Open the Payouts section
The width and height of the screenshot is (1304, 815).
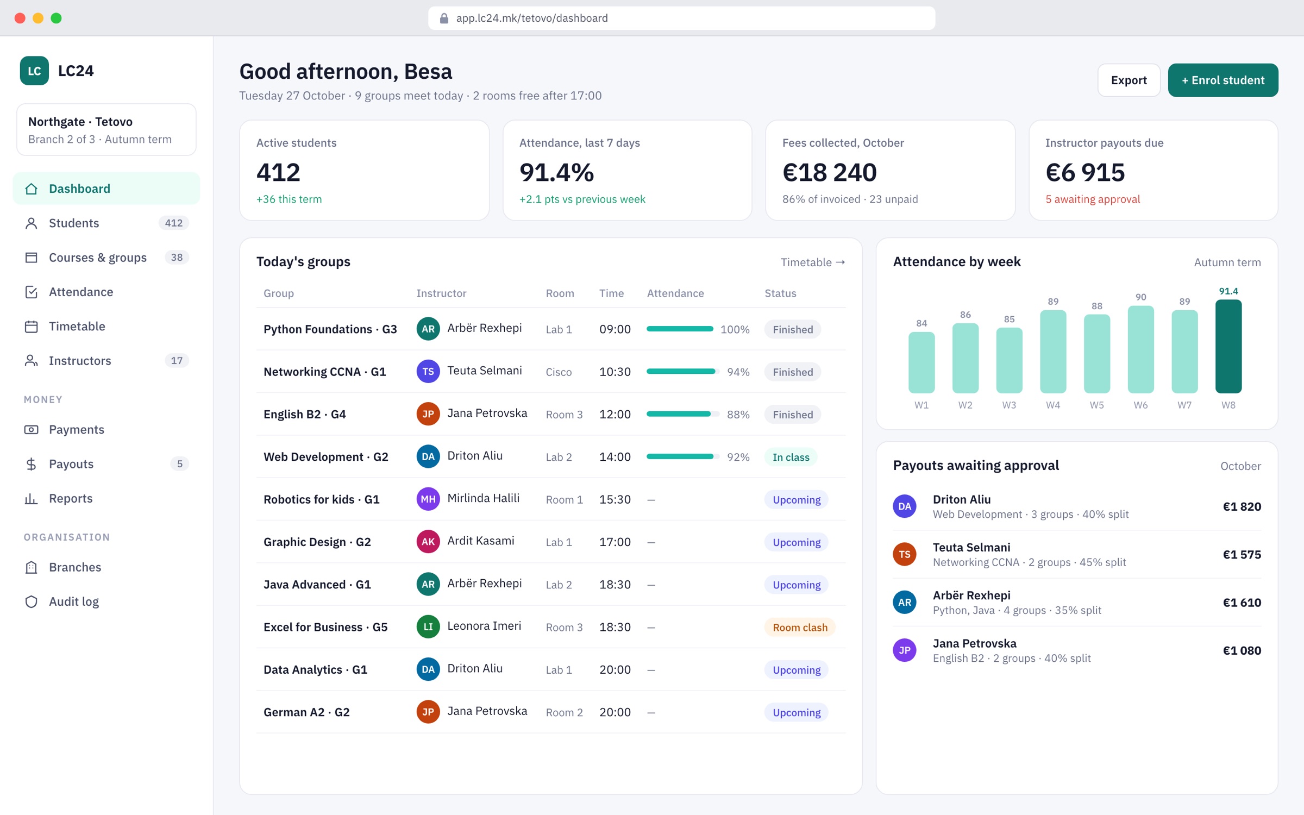[x=106, y=464]
